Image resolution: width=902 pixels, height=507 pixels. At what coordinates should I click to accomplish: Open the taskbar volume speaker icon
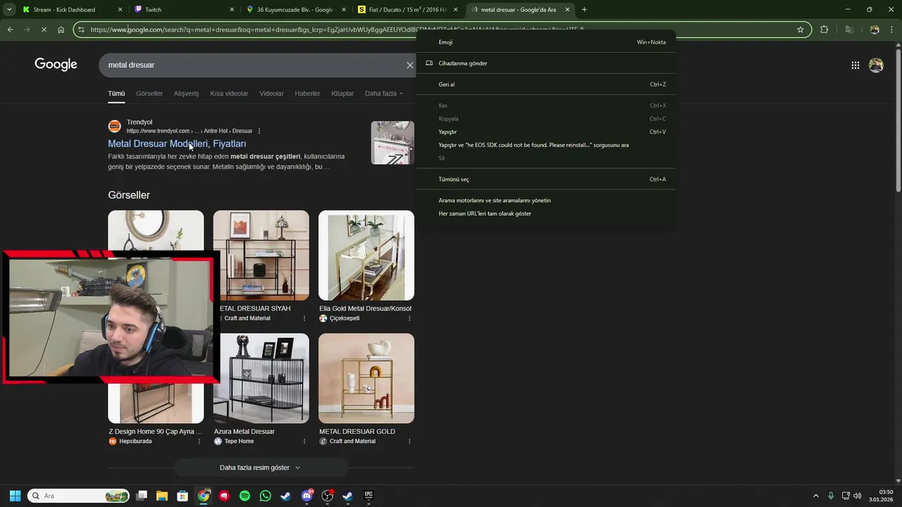(x=858, y=496)
